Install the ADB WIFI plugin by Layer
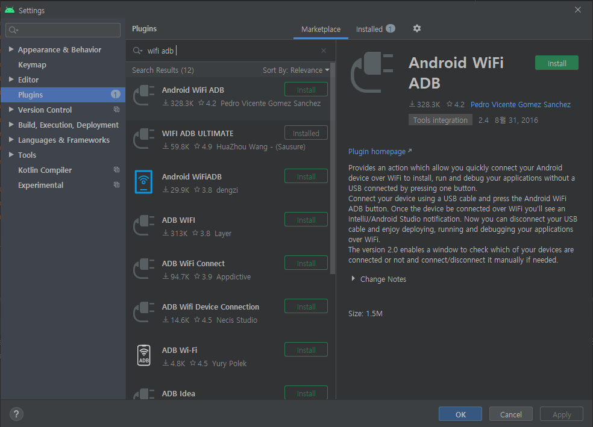The image size is (593, 427). coord(306,220)
